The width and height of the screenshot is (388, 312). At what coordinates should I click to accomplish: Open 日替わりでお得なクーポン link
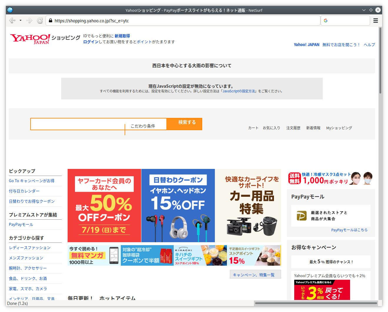(x=32, y=201)
